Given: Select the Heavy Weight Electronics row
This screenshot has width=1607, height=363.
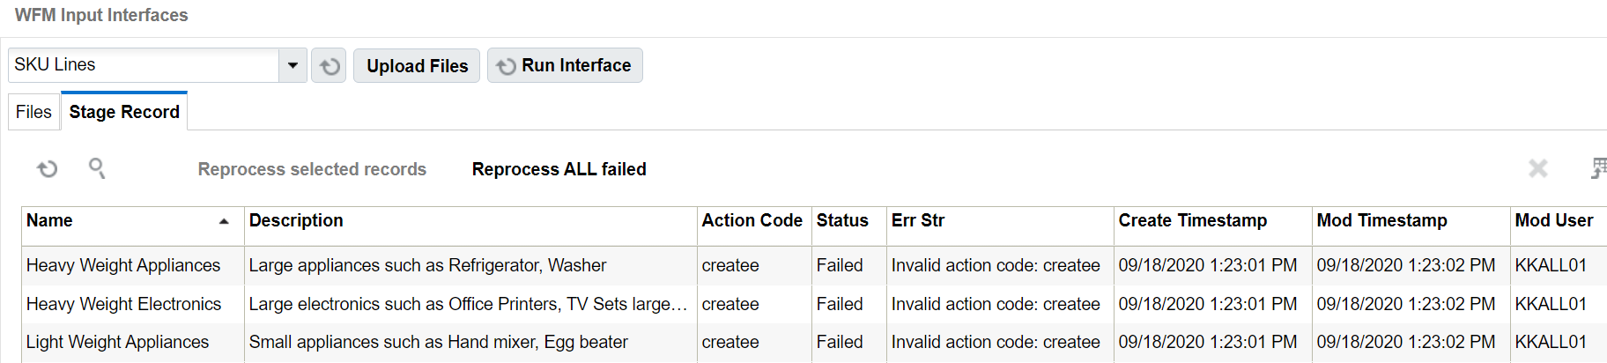Looking at the screenshot, I should pyautogui.click(x=814, y=304).
